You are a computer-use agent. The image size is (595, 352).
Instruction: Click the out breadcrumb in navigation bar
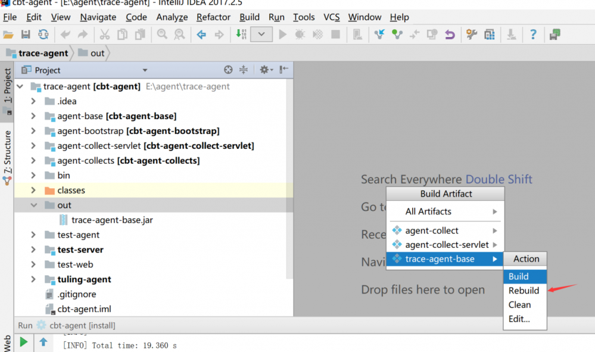(x=92, y=53)
